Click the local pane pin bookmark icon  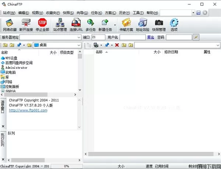pyautogui.click(x=19, y=45)
